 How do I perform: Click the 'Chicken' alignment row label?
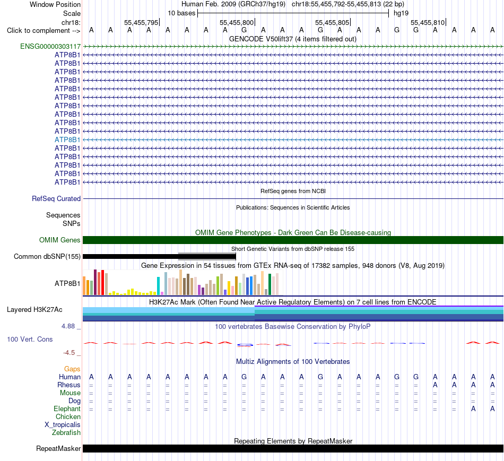coord(68,416)
